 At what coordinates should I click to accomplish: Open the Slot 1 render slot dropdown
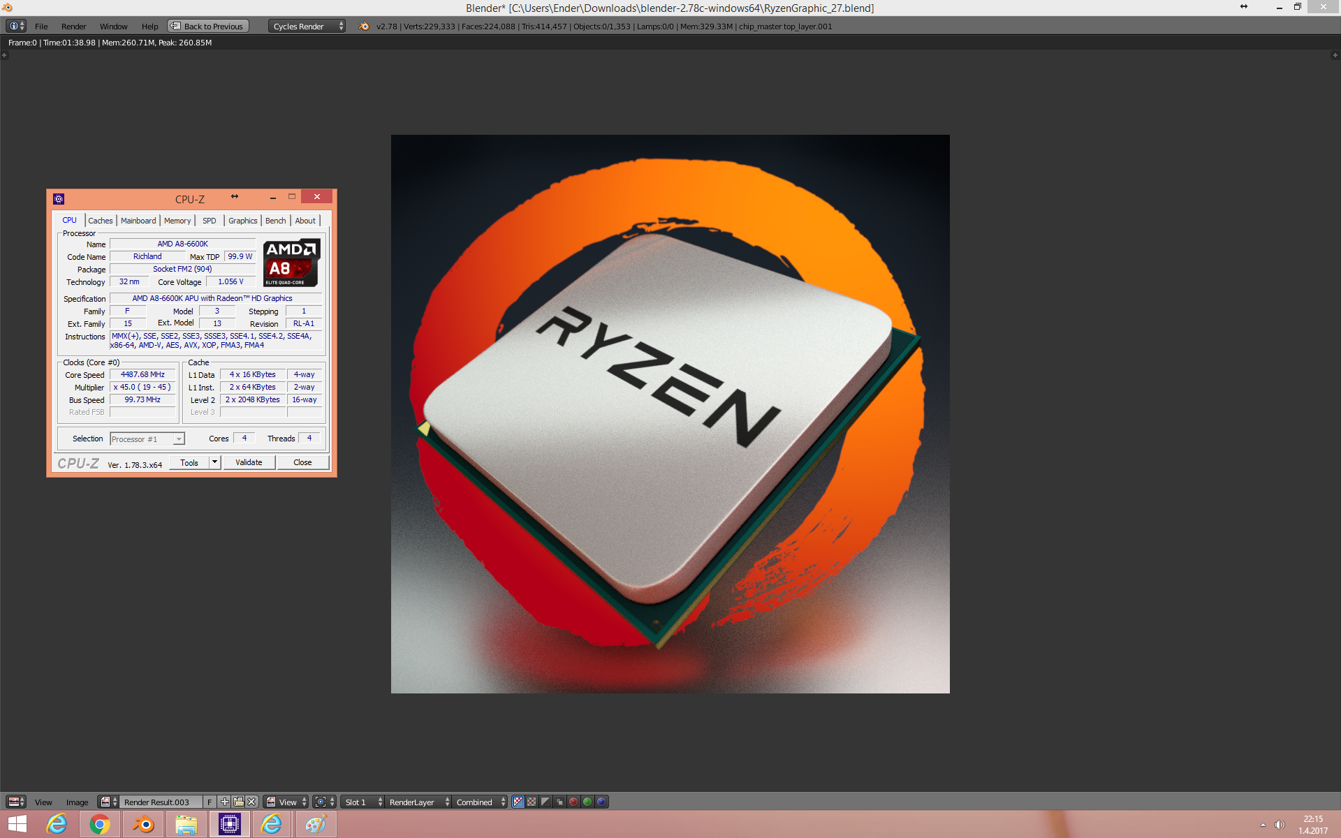362,802
